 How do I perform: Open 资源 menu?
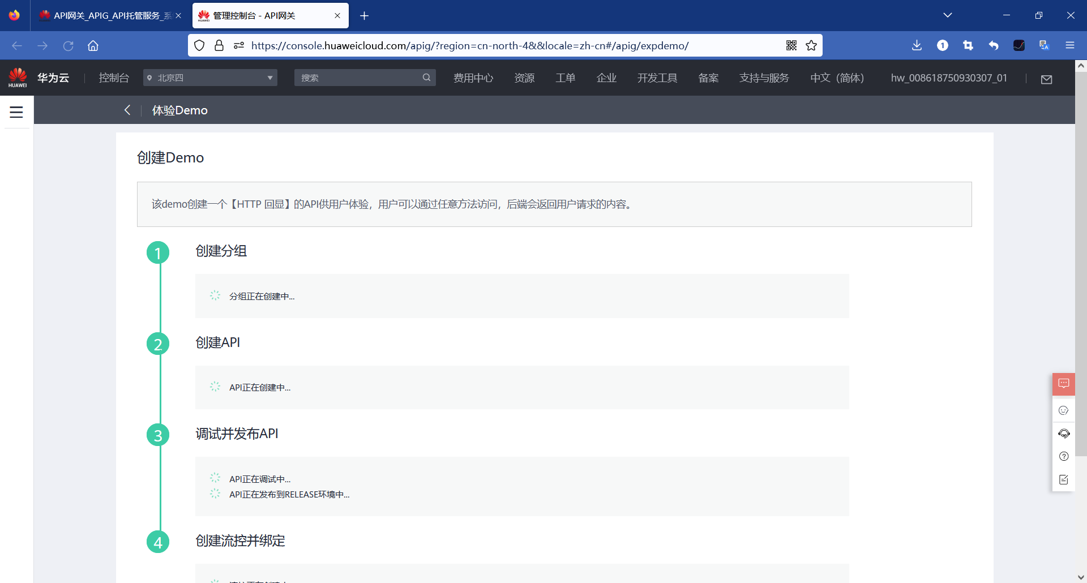524,78
